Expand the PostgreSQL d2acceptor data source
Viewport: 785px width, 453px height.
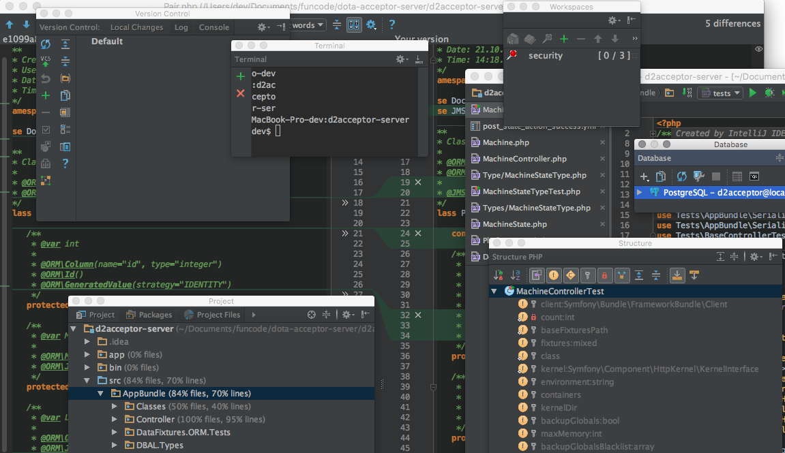tap(639, 193)
